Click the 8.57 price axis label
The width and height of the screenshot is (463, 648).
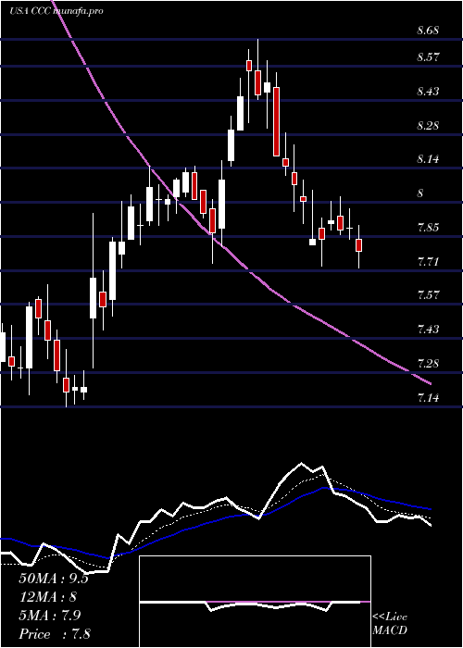[x=428, y=57]
